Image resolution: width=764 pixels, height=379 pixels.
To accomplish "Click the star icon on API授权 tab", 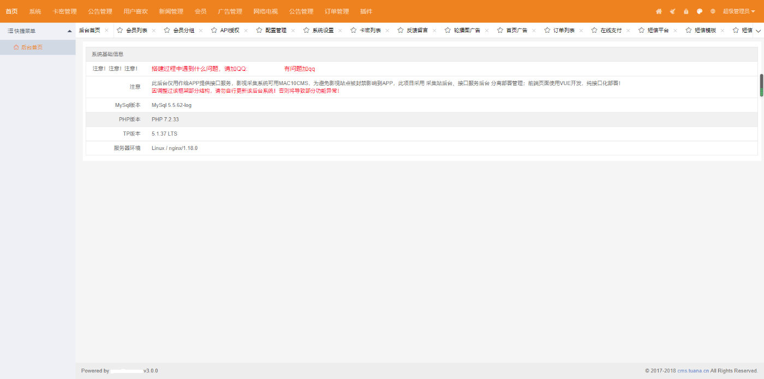I will [x=214, y=31].
